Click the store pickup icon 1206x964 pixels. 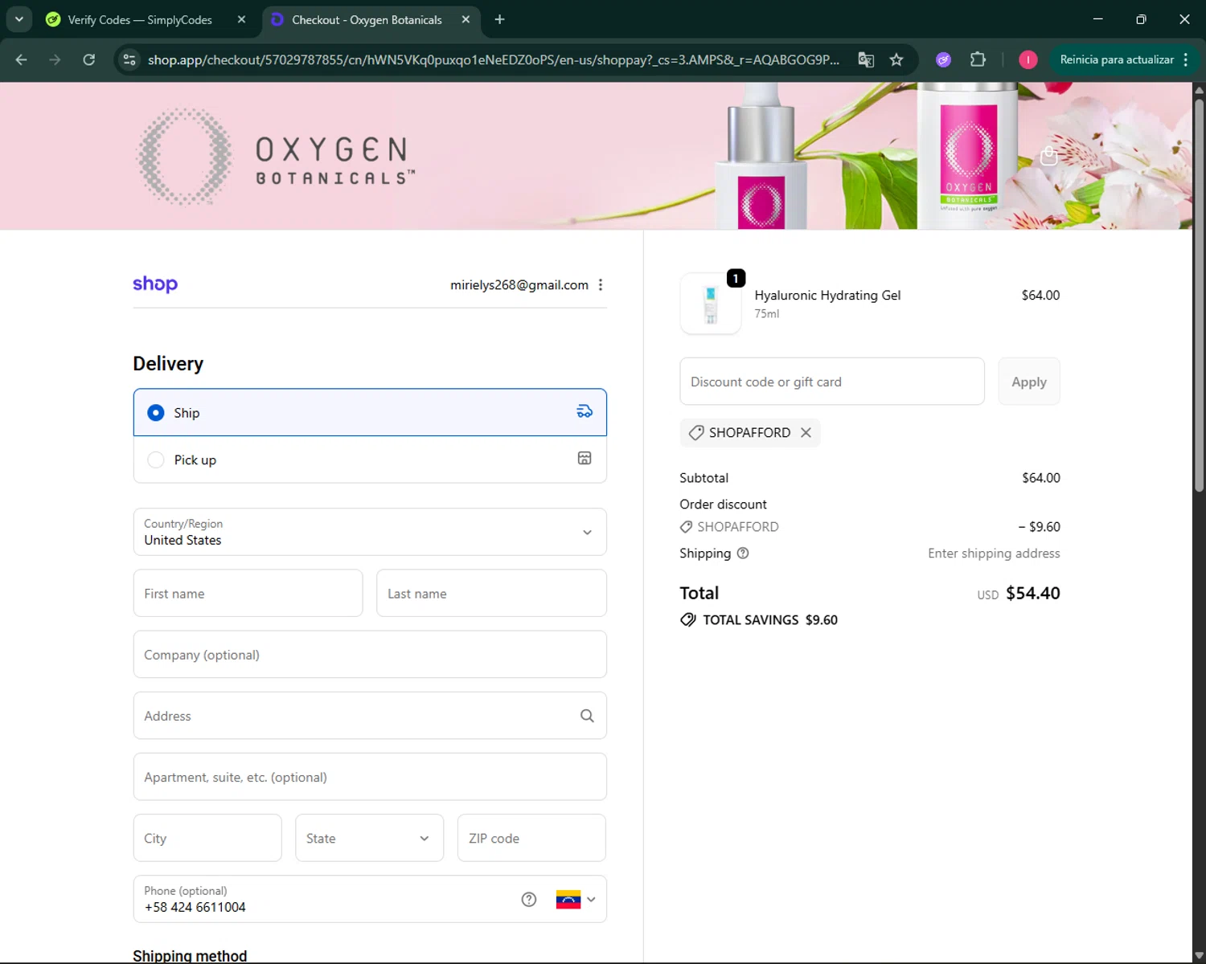[x=585, y=458]
